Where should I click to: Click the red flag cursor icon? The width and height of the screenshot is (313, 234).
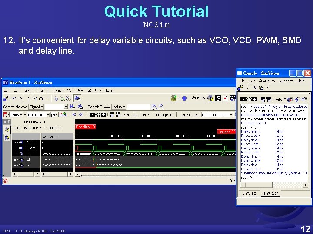click(x=6, y=115)
